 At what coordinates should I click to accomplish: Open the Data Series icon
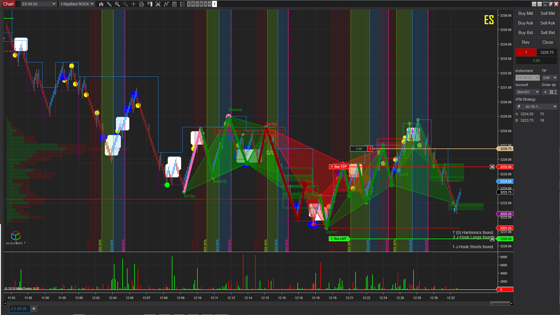coord(158,4)
